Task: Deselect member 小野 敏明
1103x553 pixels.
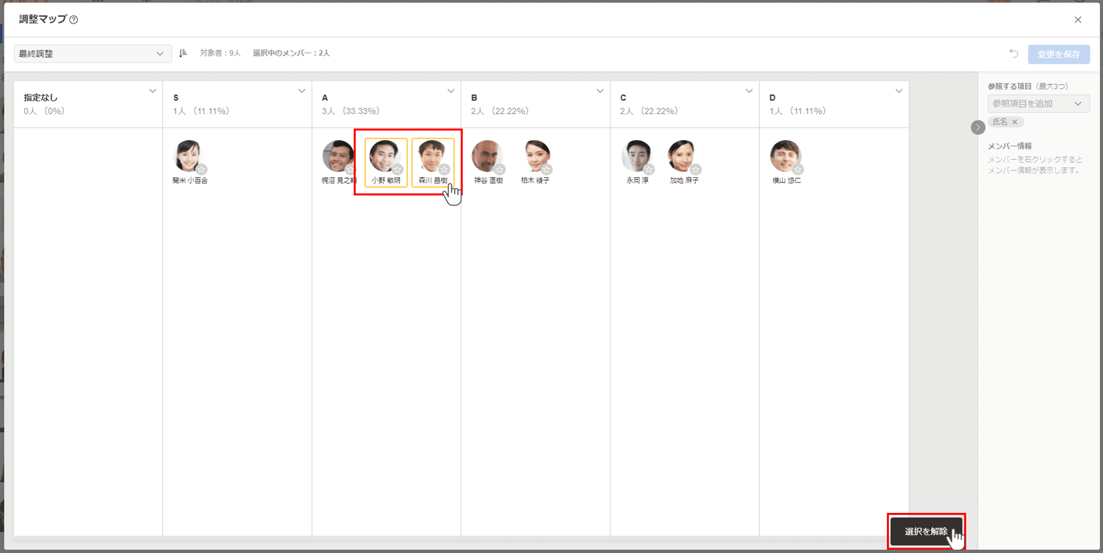Action: tap(386, 162)
